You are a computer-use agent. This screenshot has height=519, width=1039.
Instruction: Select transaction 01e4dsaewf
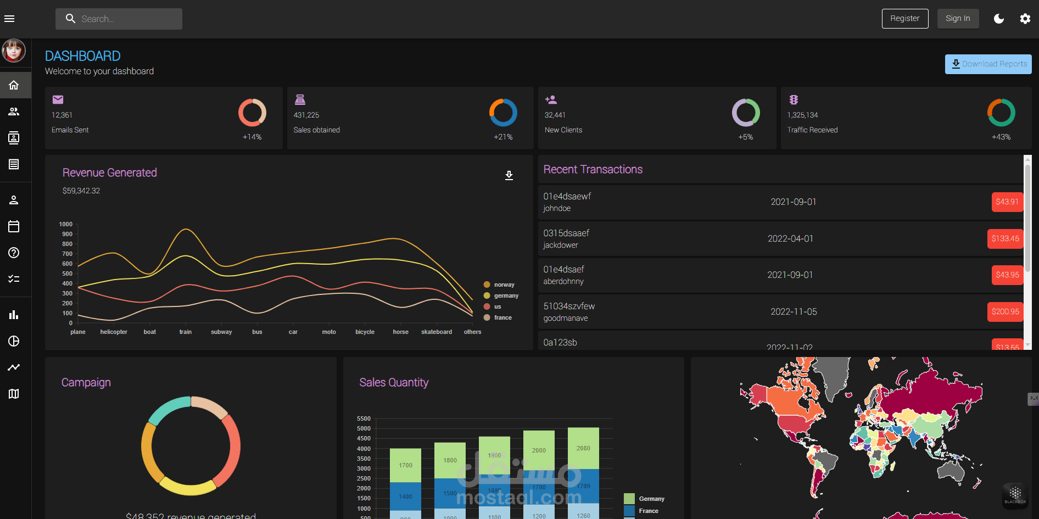coord(567,196)
